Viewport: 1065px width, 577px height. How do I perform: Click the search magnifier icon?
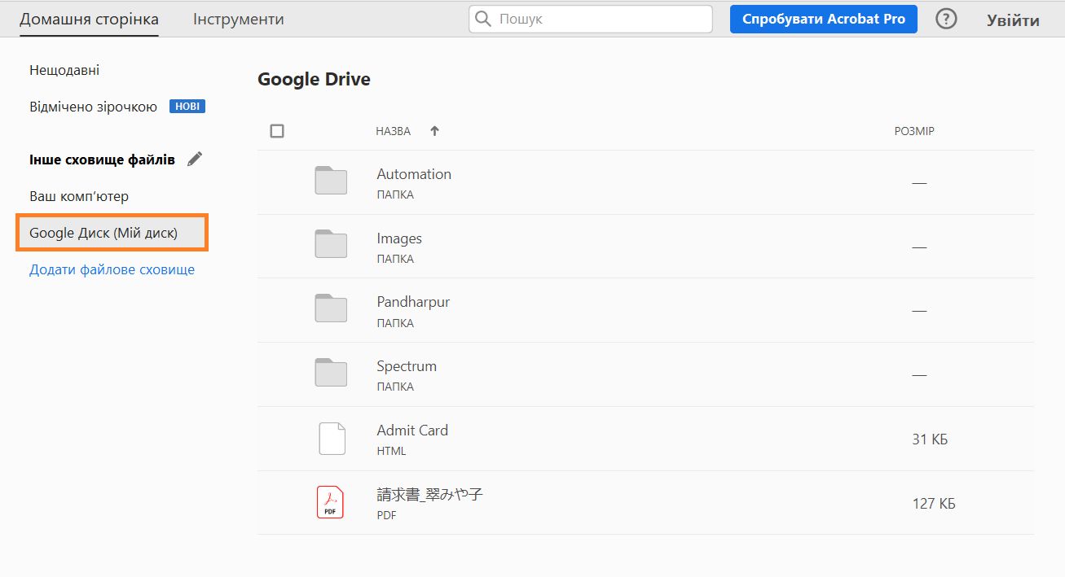[x=483, y=18]
